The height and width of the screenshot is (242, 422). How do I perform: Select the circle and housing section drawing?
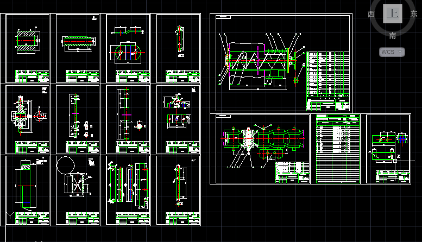(74, 177)
